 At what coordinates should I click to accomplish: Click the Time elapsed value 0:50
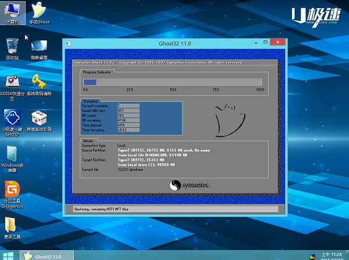coord(128,125)
